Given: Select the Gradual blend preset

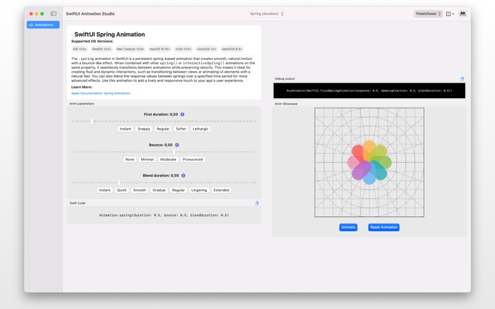Looking at the screenshot, I should 159,190.
